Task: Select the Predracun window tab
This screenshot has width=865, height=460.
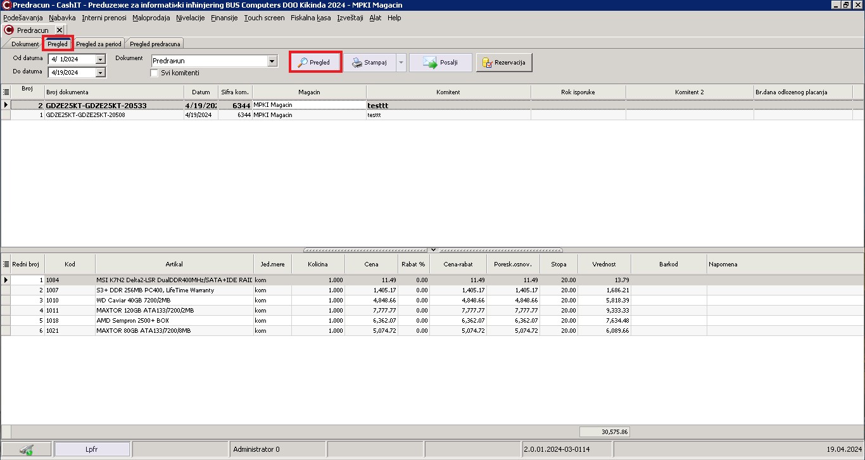Action: click(x=32, y=30)
